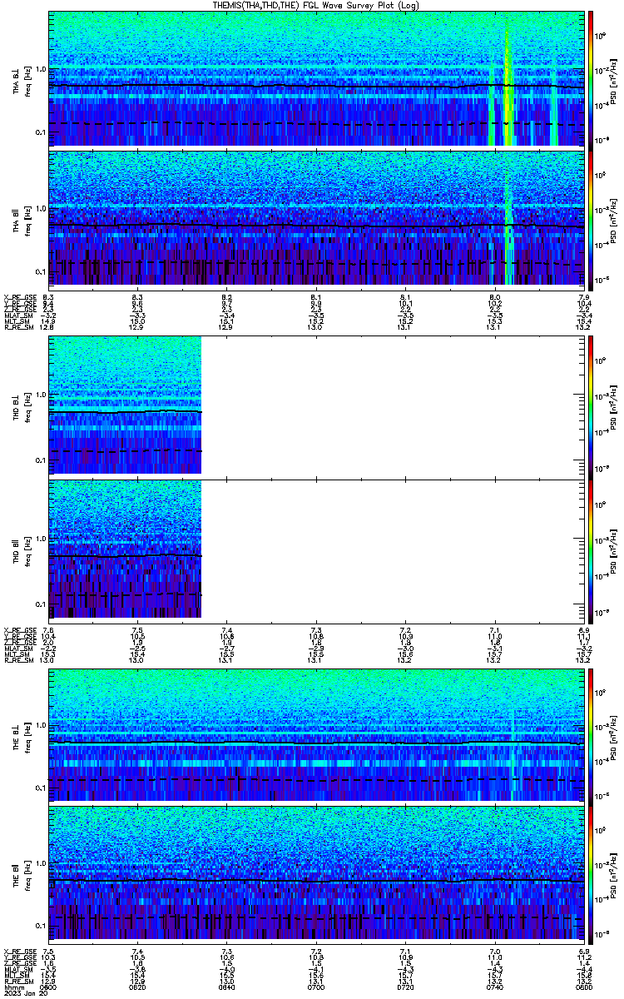Screen dimensions: 624x999
Task: Click the THE B∥ spectrogram panel
Action: 316,873
